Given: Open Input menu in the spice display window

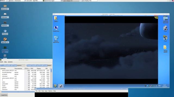Looking at the screenshot, I should pyautogui.click(x=46, y=91).
